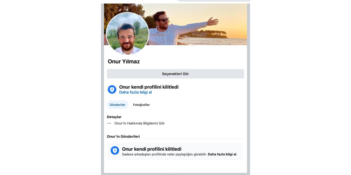The width and height of the screenshot is (351, 175).
Task: Switch to the Gönderiler tab
Action: 117,105
